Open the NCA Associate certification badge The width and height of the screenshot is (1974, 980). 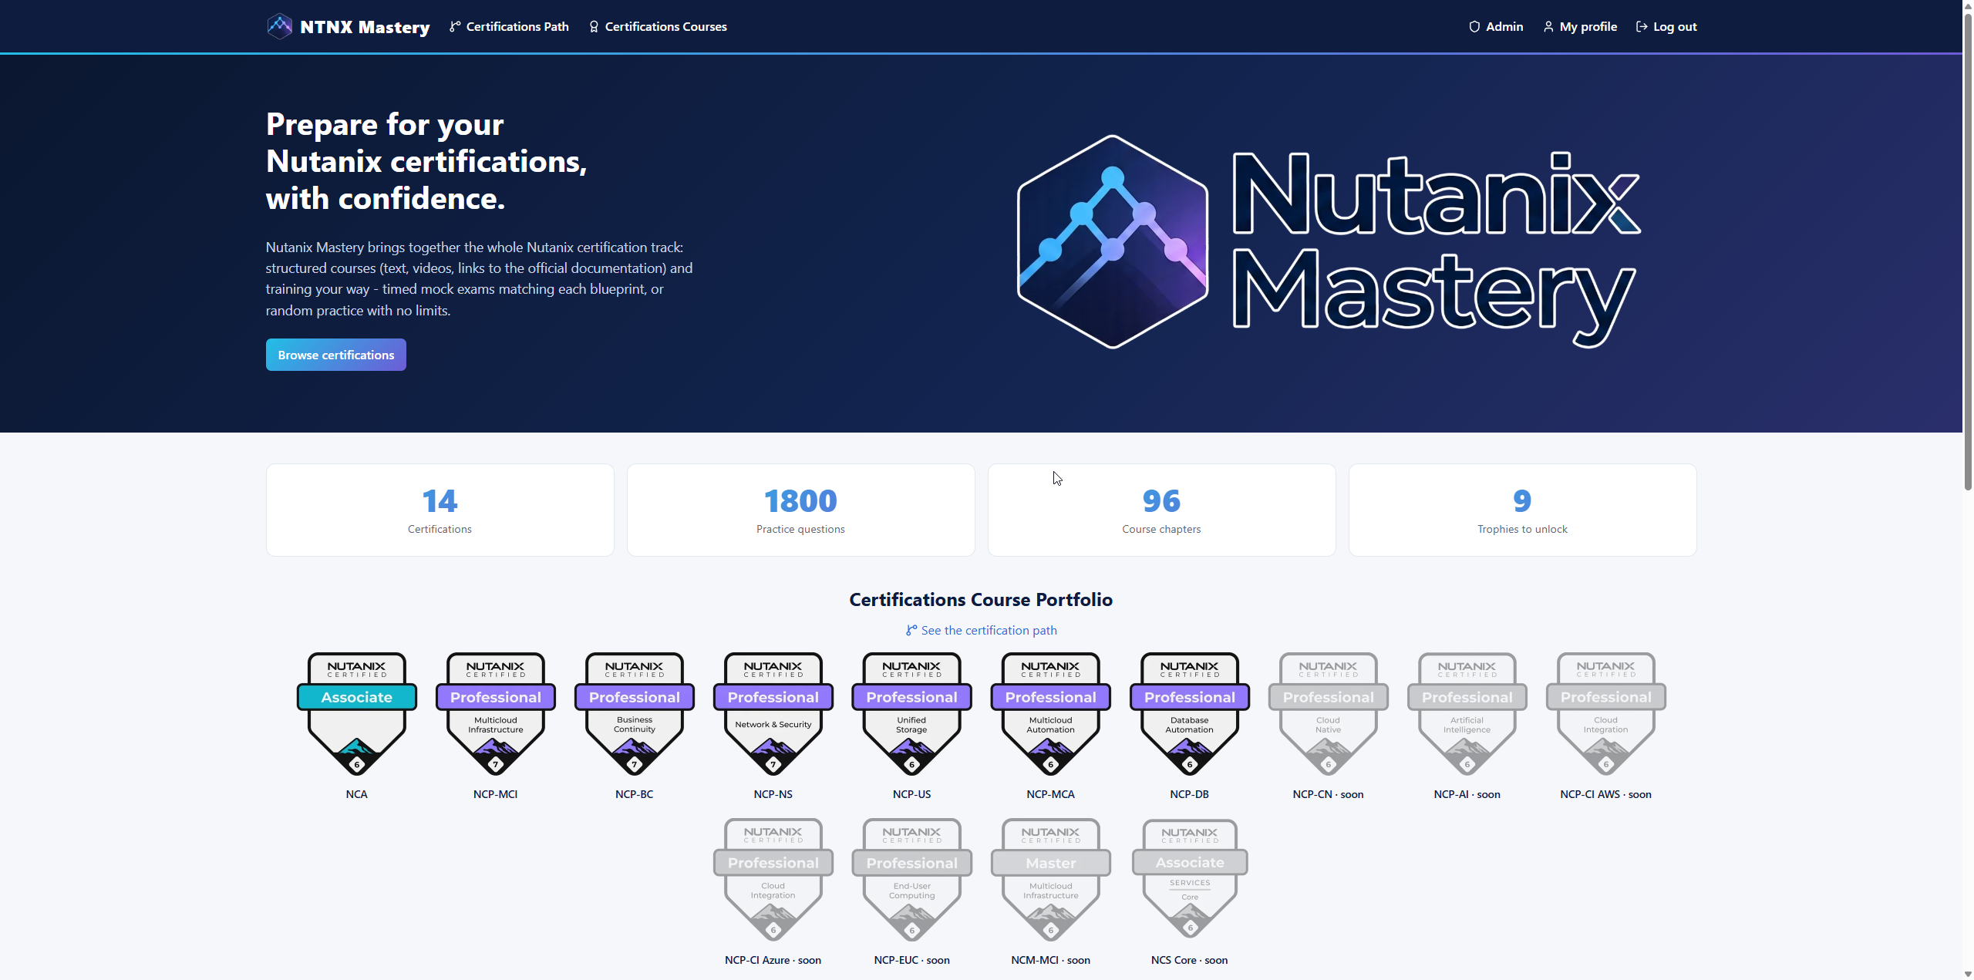(x=357, y=714)
